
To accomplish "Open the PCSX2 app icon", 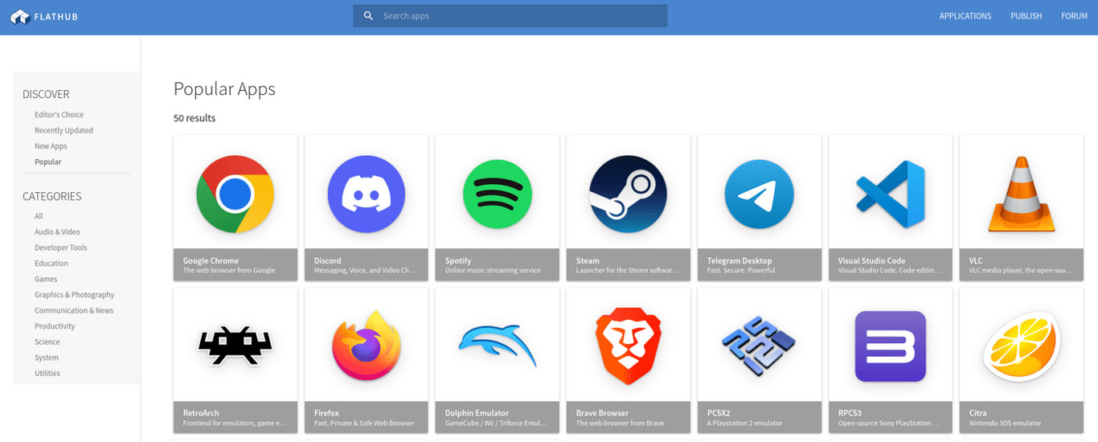I will pos(760,346).
